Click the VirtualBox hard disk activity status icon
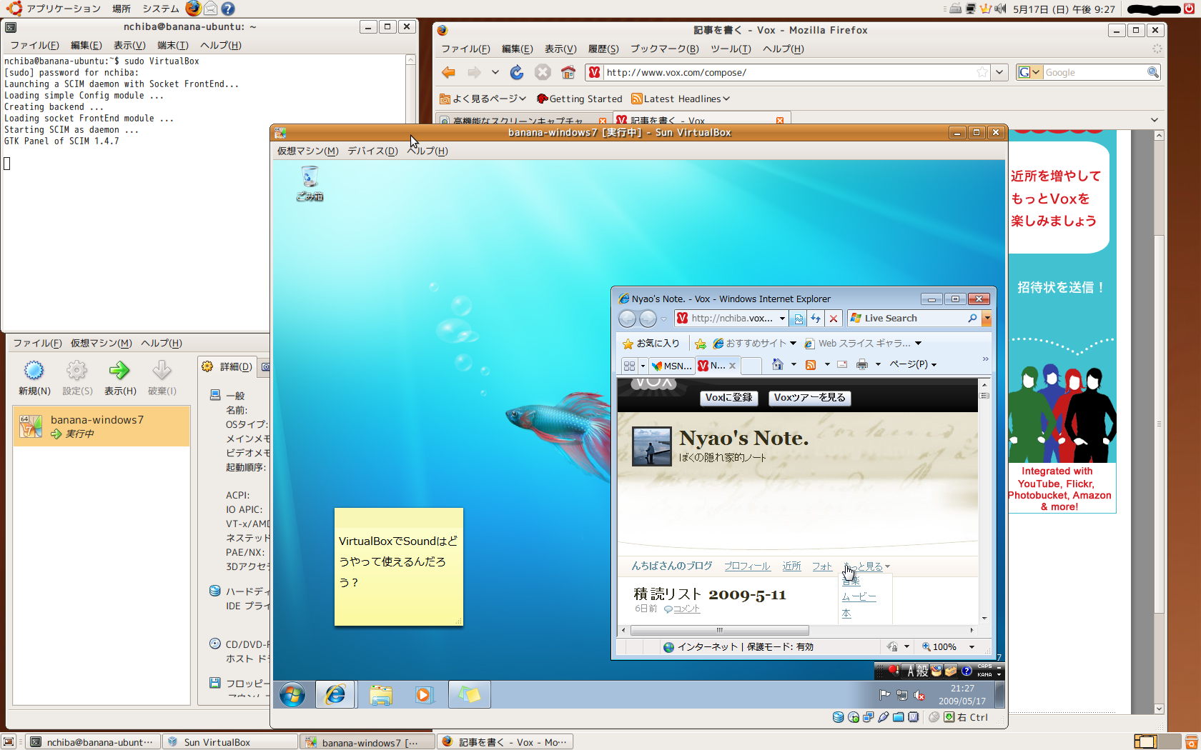Screen dimensions: 1201x750 (x=838, y=717)
